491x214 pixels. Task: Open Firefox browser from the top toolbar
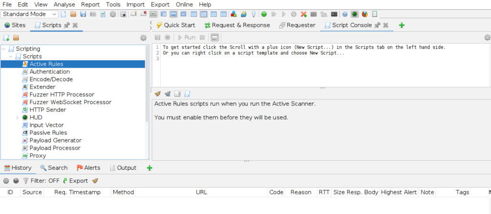[365, 14]
